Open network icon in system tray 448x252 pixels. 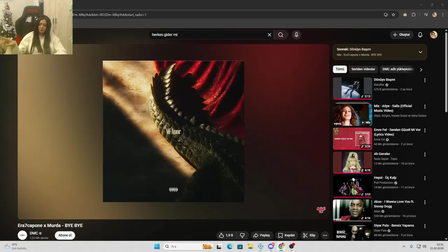tap(418, 246)
